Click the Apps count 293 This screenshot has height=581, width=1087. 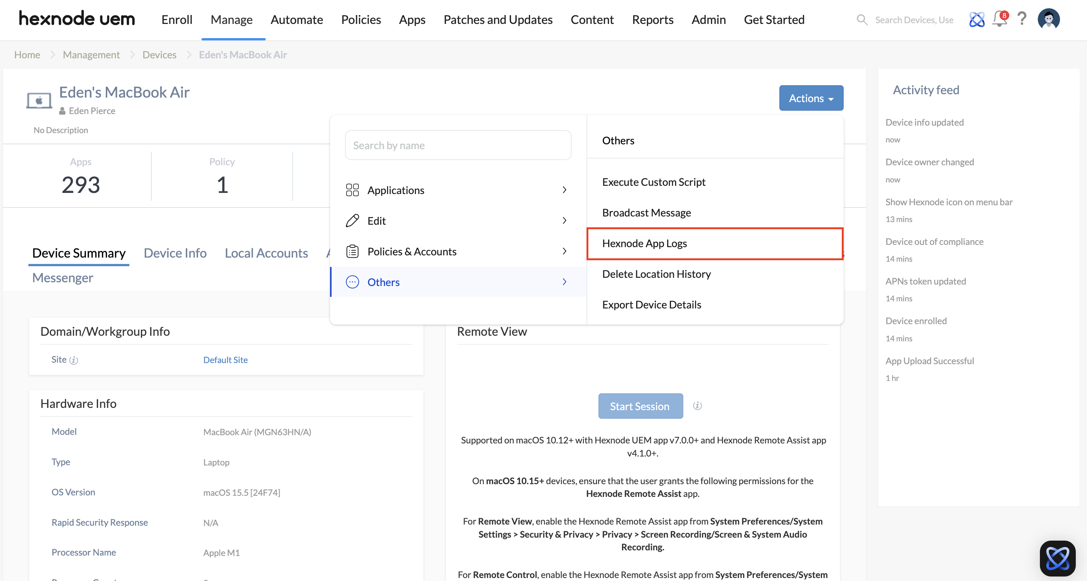point(81,185)
